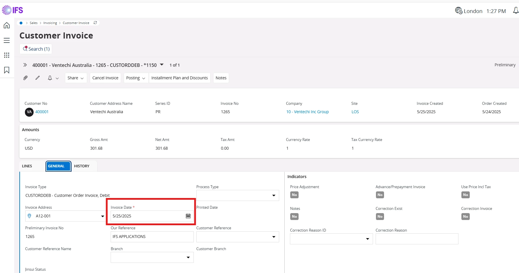Click the edit pencil icon
The height and width of the screenshot is (273, 519).
37,78
